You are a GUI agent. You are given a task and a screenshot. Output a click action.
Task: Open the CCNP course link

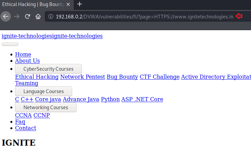[x=41, y=115]
